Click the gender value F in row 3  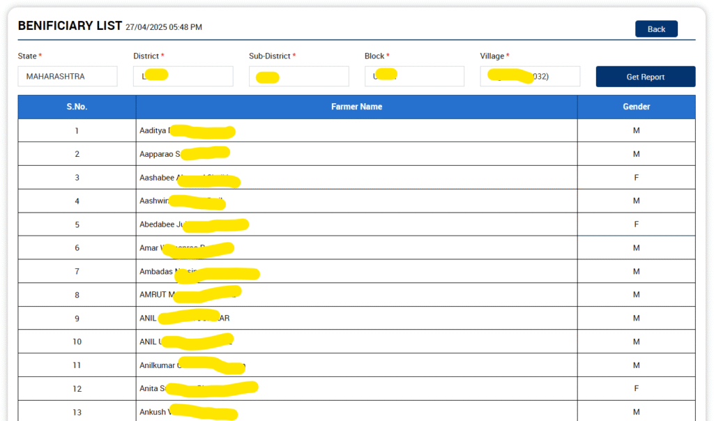[x=636, y=178]
